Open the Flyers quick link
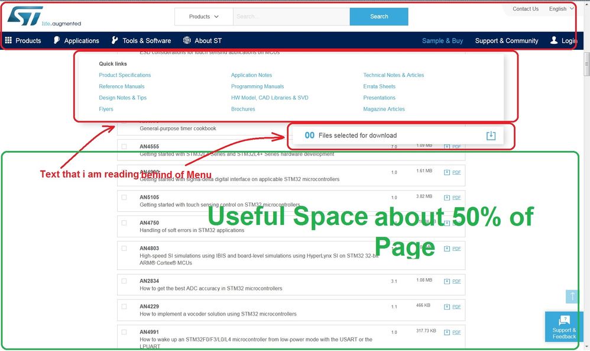 (106, 109)
